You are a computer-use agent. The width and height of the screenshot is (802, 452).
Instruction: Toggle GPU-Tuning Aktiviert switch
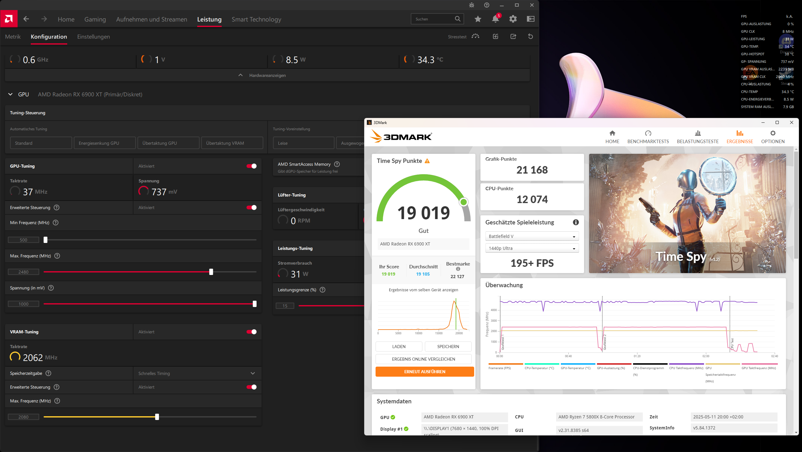(252, 166)
